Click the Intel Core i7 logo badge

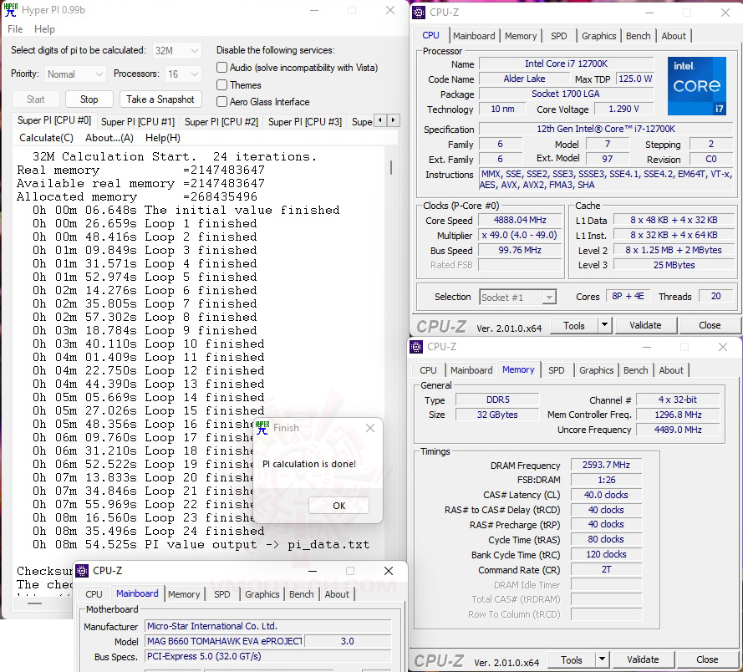(696, 86)
